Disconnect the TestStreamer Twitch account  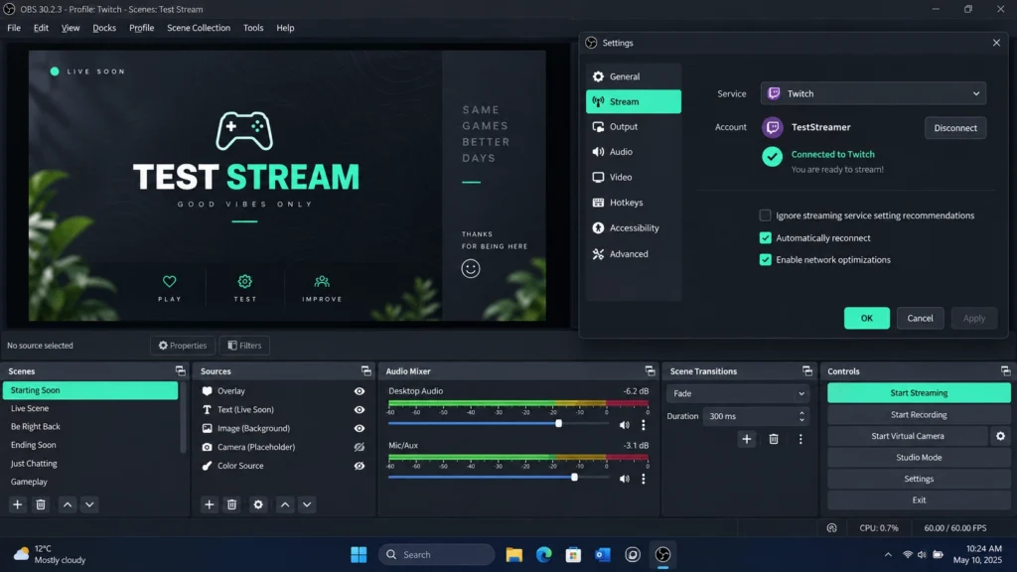(954, 128)
